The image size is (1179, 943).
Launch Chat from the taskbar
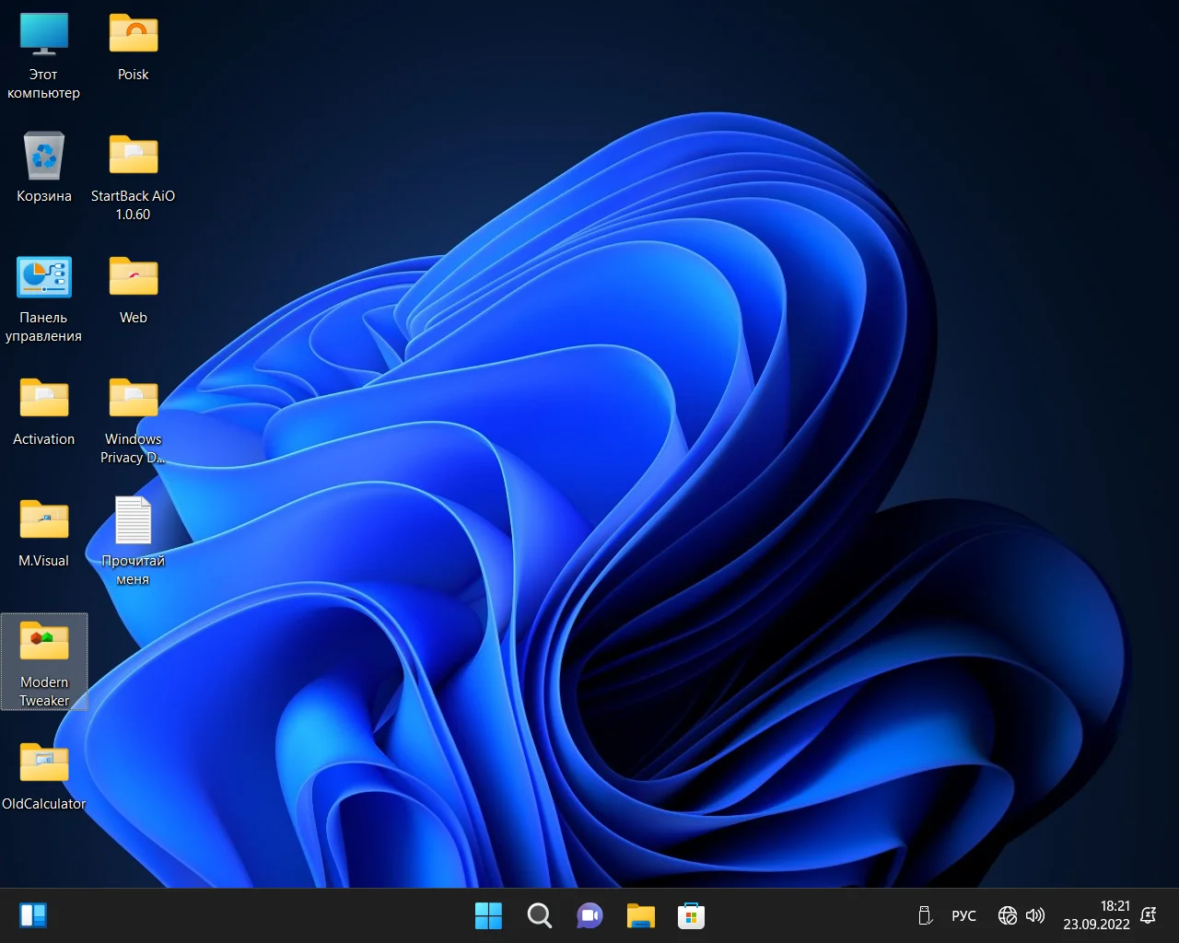(x=589, y=915)
